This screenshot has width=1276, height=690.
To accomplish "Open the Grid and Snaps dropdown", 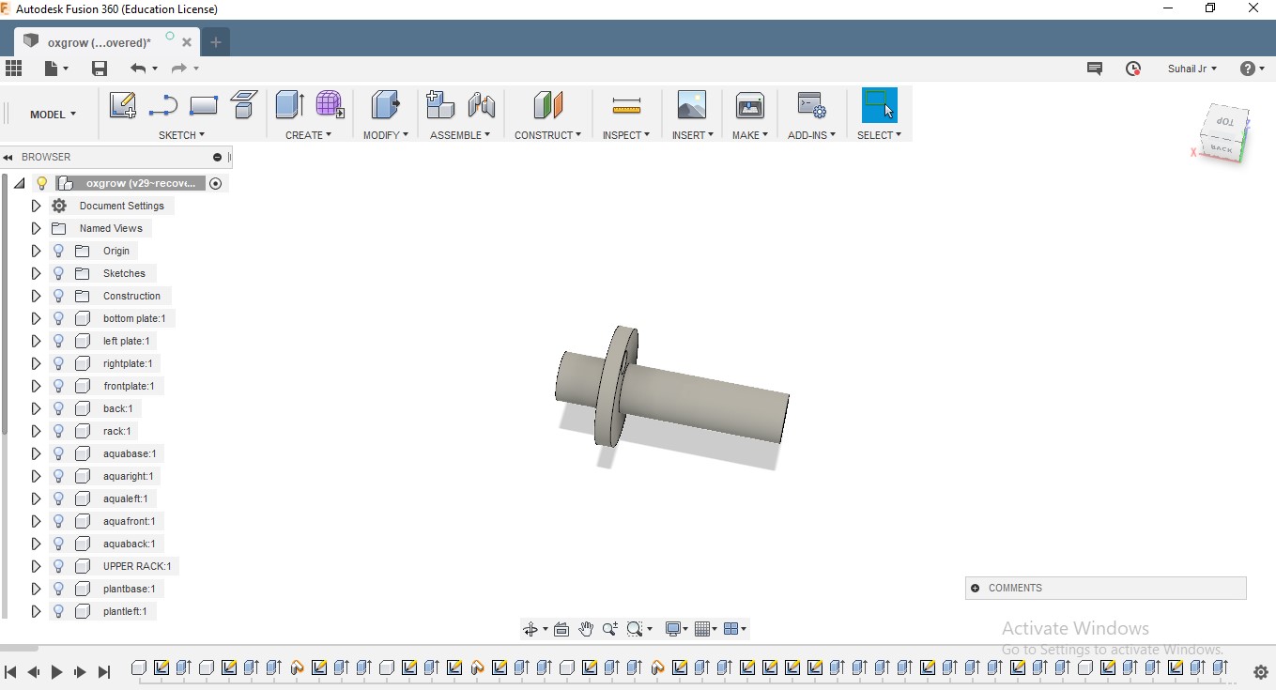I will point(706,629).
